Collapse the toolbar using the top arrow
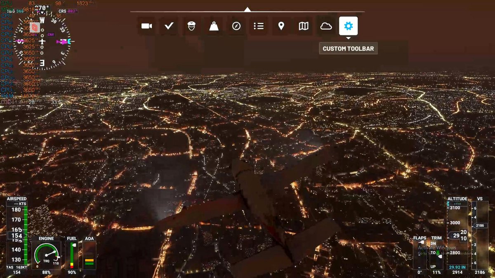This screenshot has height=278, width=495. [247, 9]
